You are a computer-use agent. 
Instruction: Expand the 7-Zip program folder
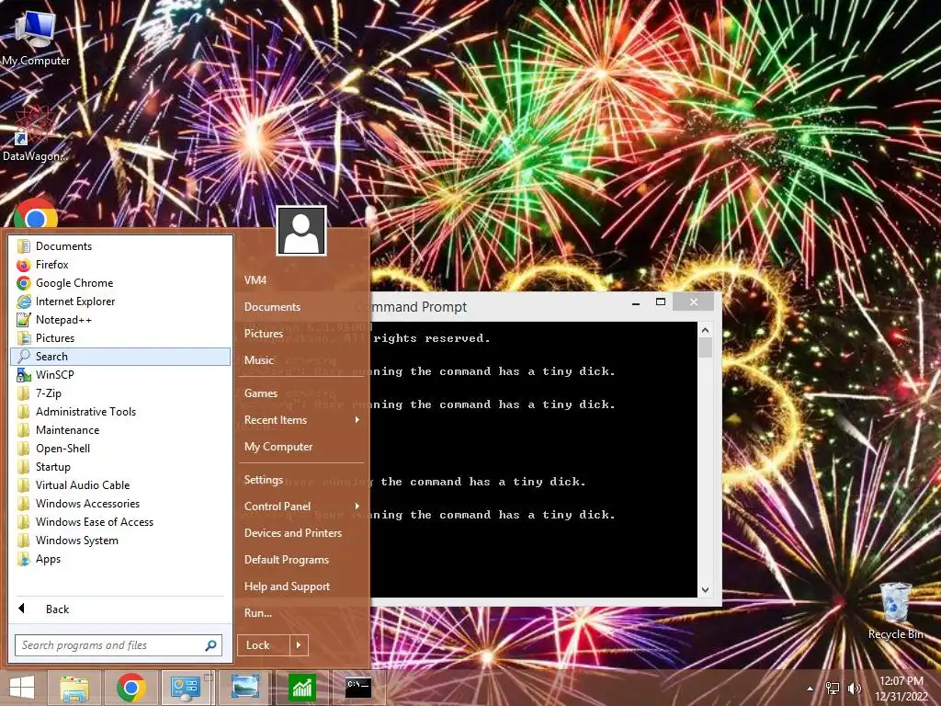click(120, 393)
